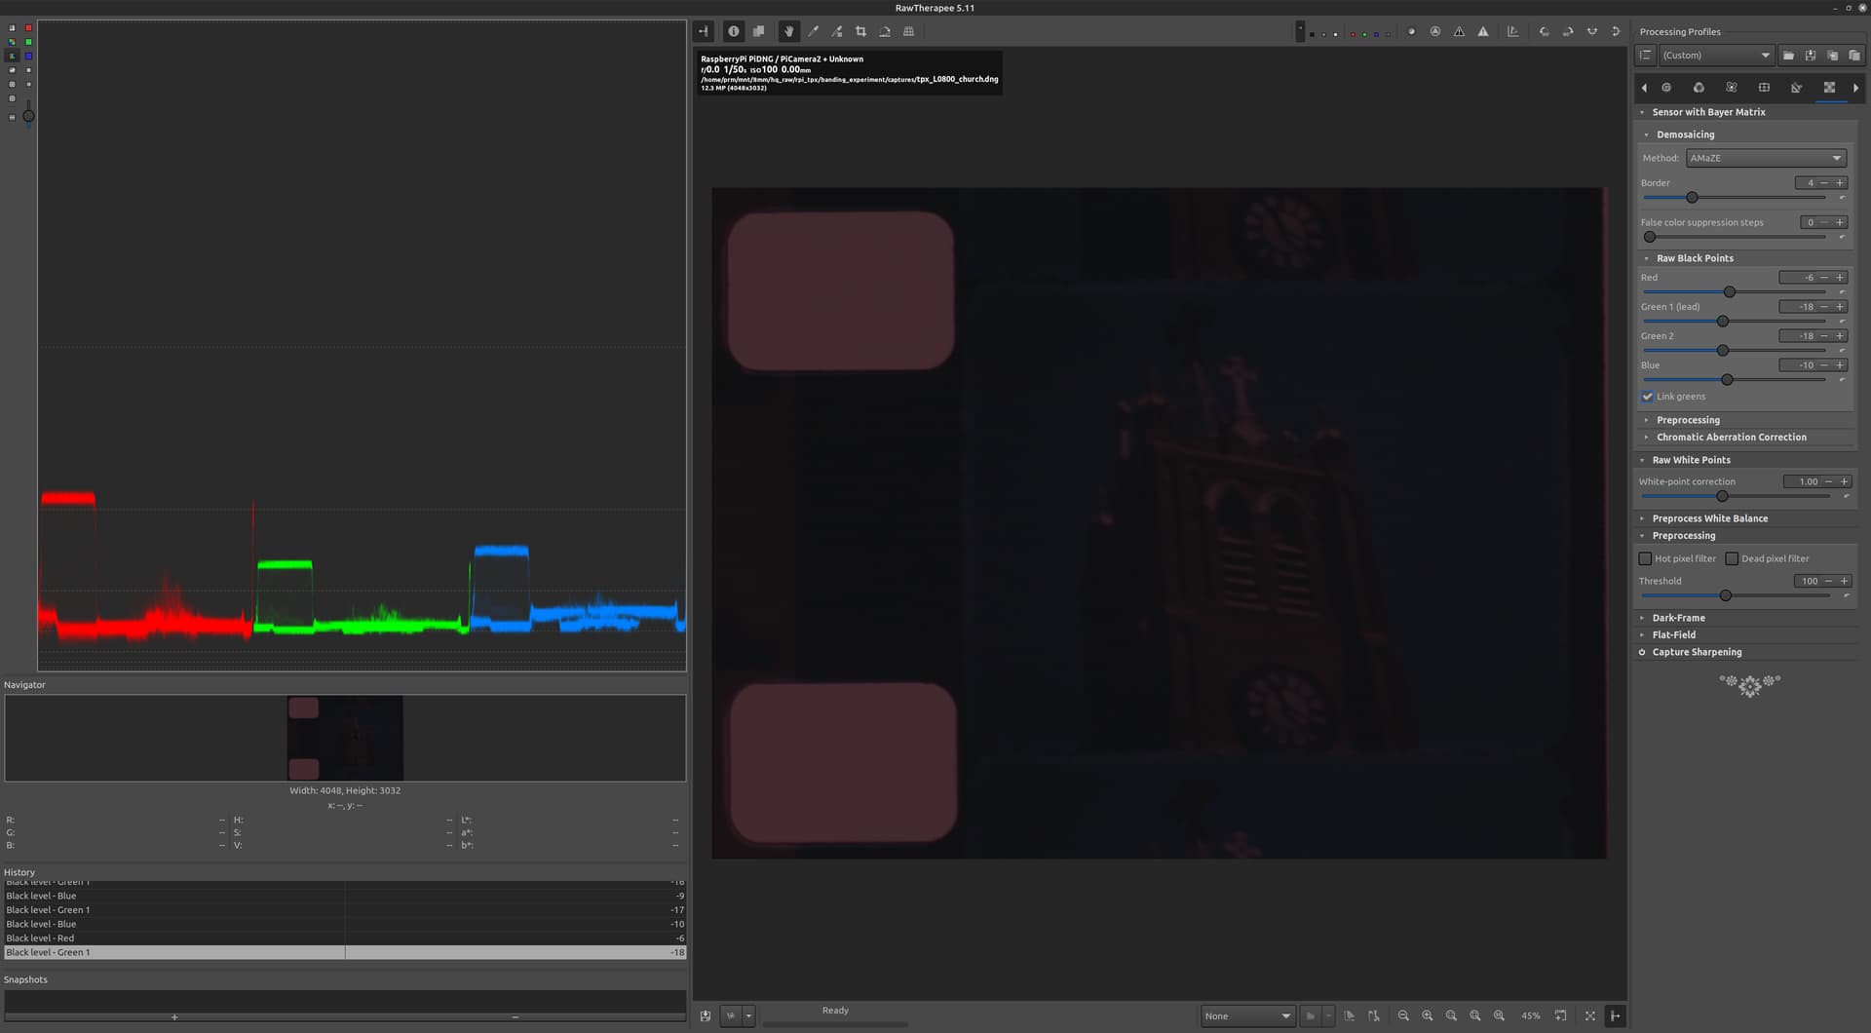Enable the Dead pixel filter checkbox
The image size is (1871, 1033).
pyautogui.click(x=1732, y=558)
